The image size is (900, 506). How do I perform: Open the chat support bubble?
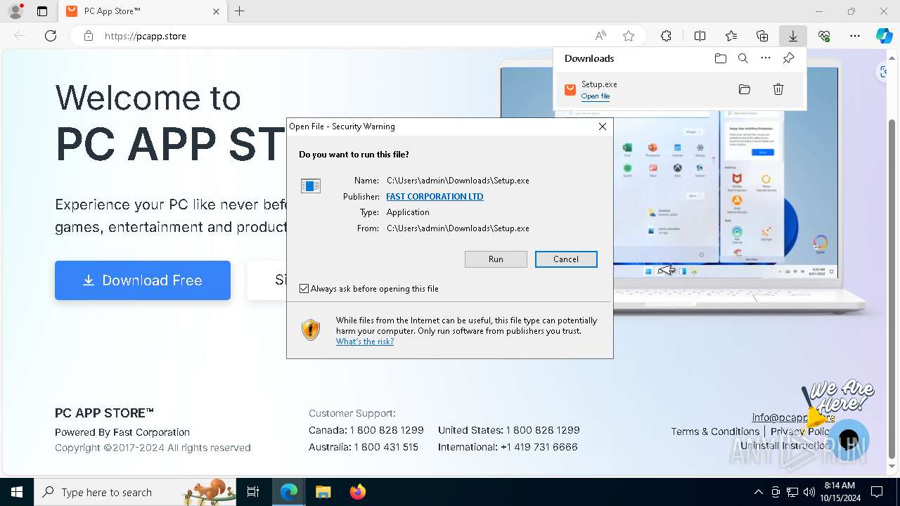849,440
